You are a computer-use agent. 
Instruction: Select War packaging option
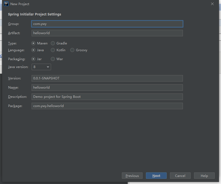pyautogui.click(x=53, y=59)
